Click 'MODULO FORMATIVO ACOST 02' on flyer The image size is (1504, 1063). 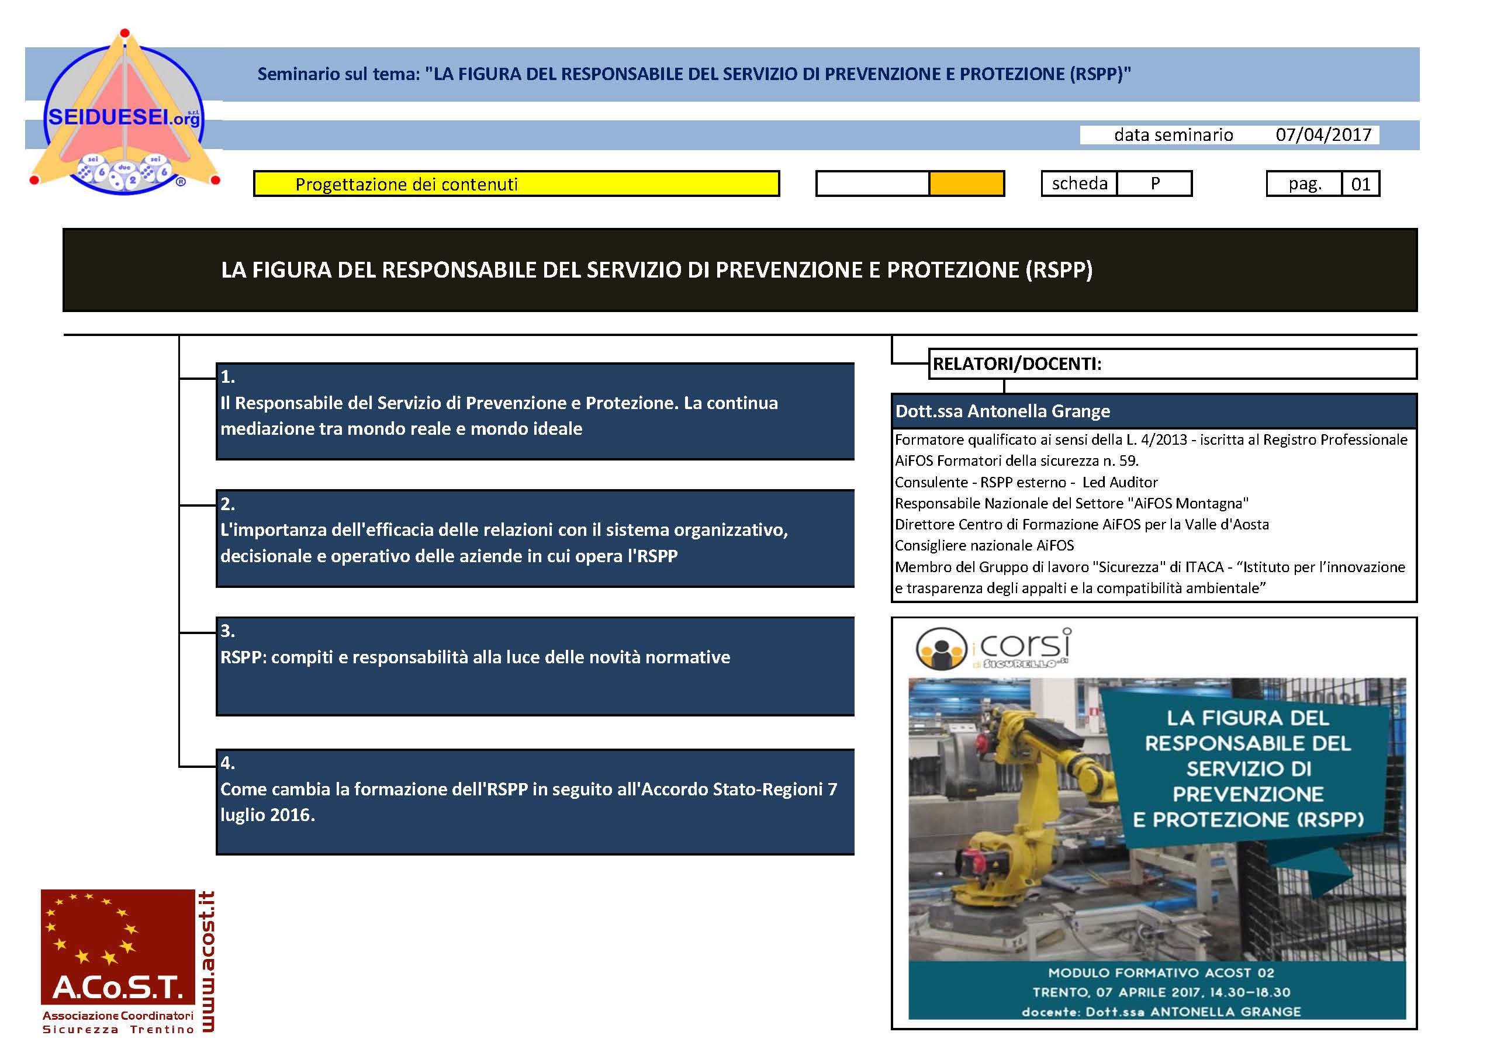[1161, 973]
